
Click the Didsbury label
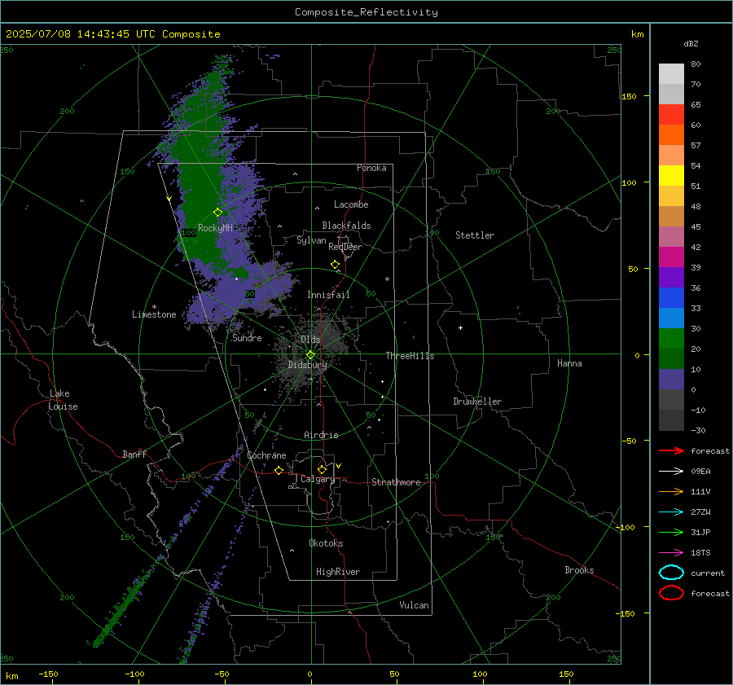click(307, 365)
